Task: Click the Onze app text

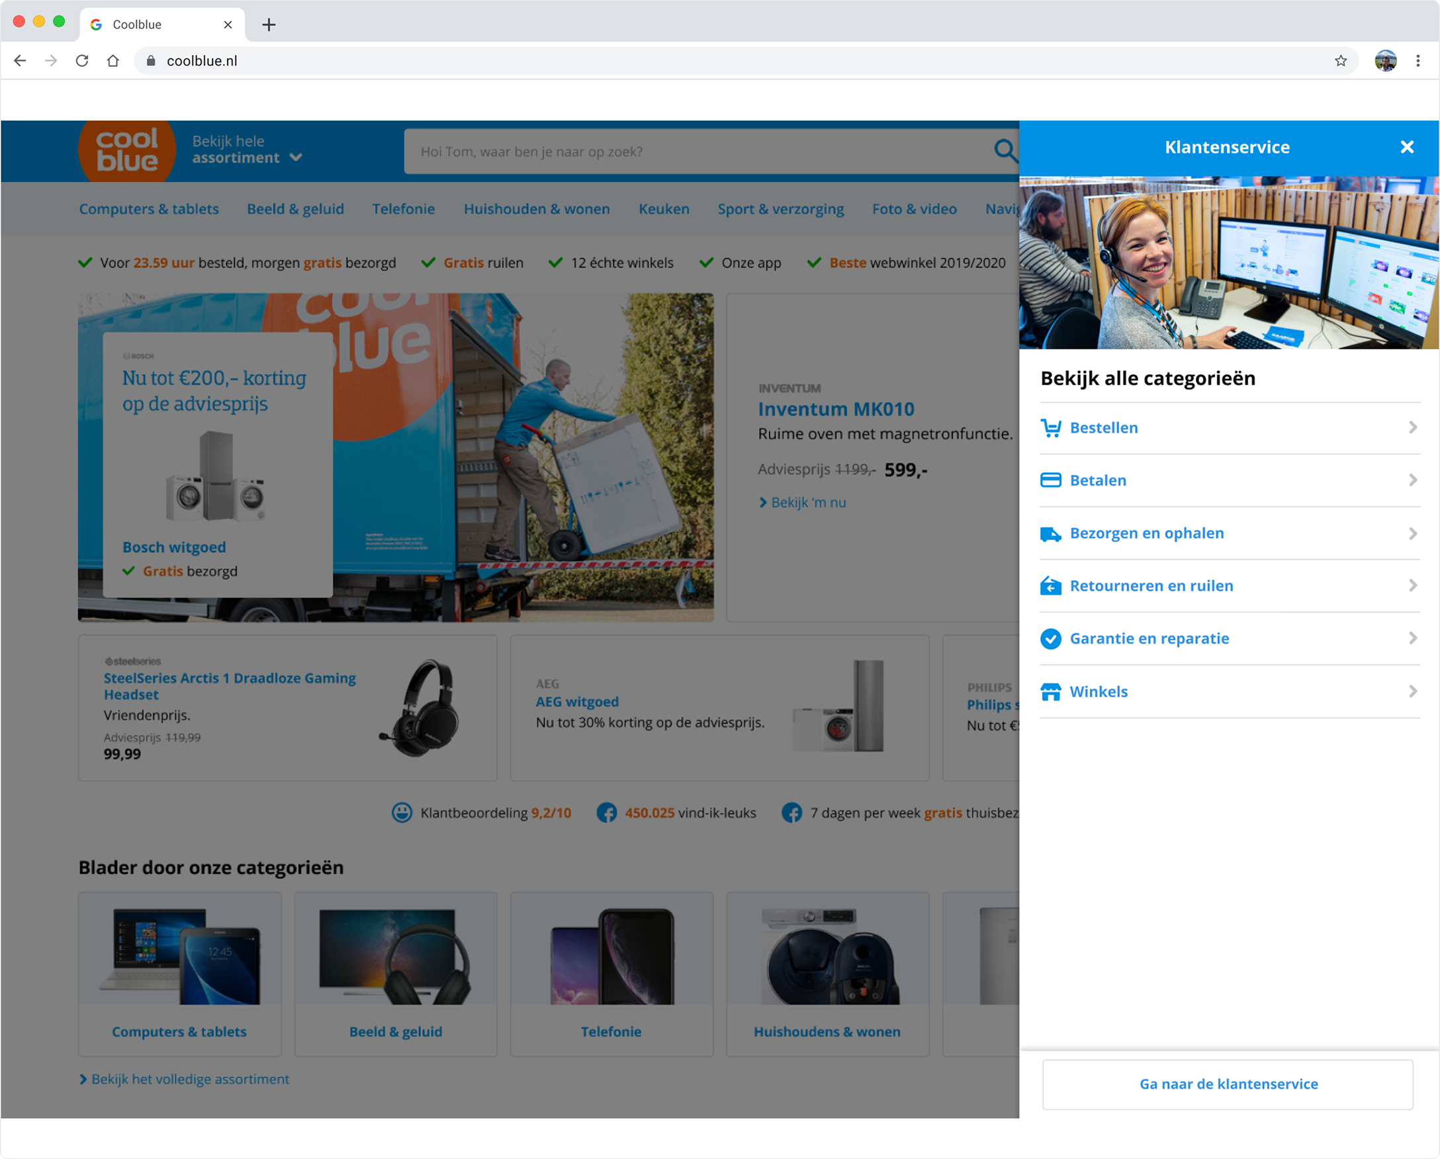Action: 751,263
